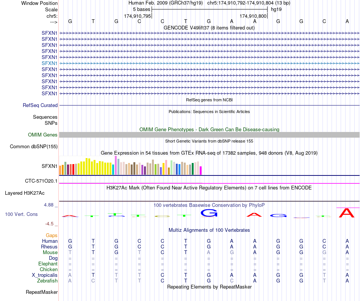This screenshot has width=360, height=301.
Task: Click the 100 Vert. Cons track label
Action: [x=21, y=214]
